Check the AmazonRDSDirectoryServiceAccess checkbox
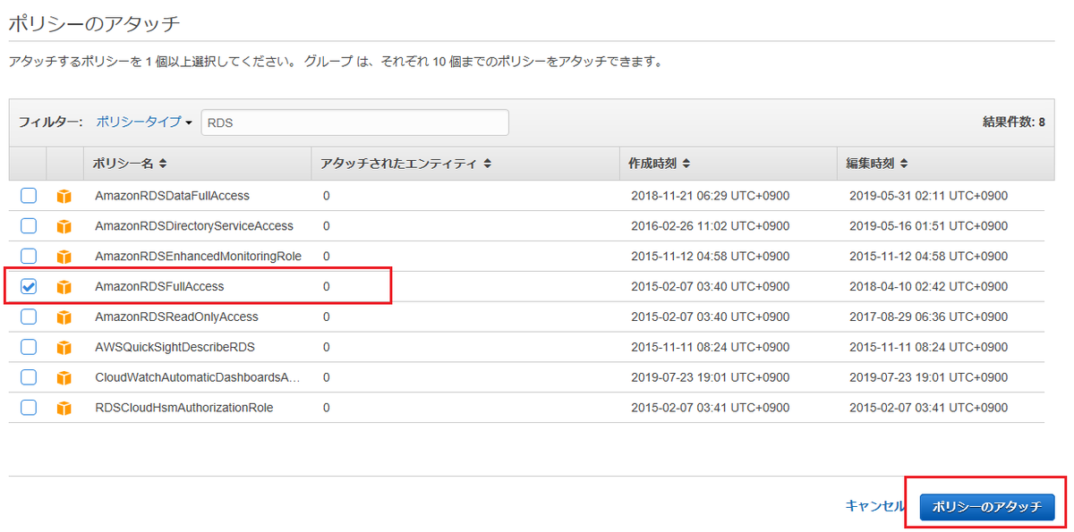 [29, 226]
